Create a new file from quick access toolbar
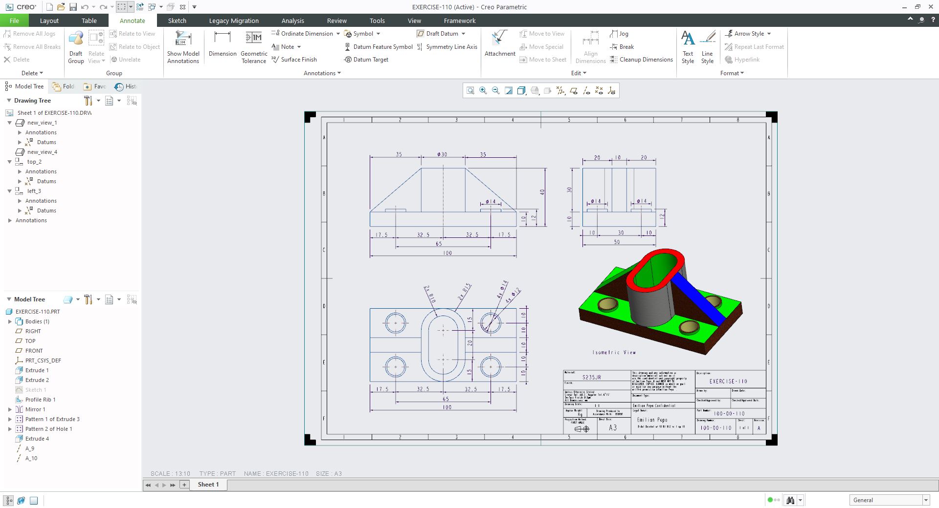 (x=49, y=7)
